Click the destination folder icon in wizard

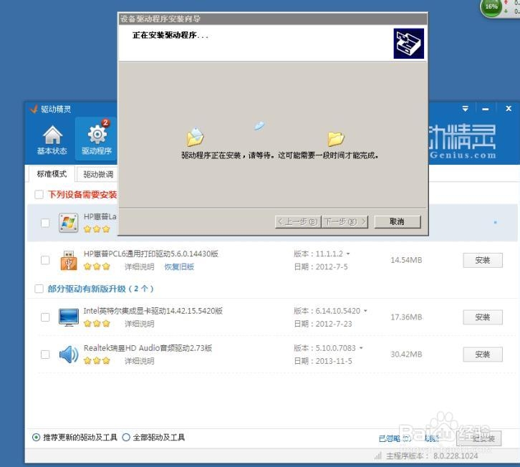point(336,139)
